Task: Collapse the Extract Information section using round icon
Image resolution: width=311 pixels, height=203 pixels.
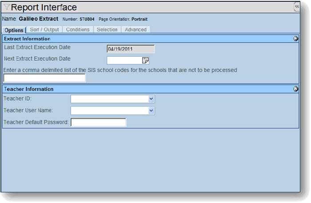Action: click(295, 39)
